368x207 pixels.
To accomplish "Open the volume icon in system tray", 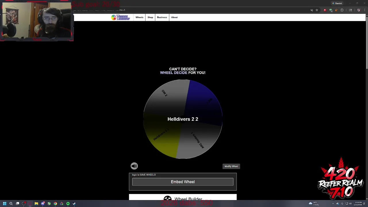I will point(350,204).
